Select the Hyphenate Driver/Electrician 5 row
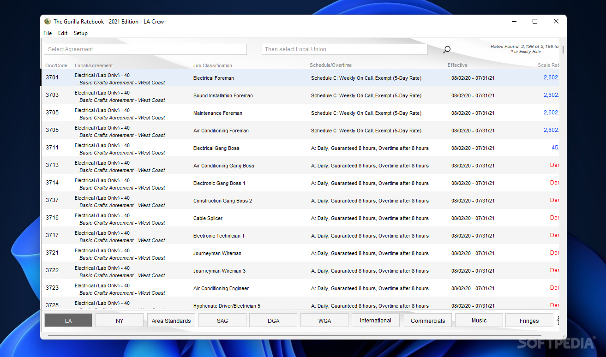606x357 pixels. click(300, 303)
